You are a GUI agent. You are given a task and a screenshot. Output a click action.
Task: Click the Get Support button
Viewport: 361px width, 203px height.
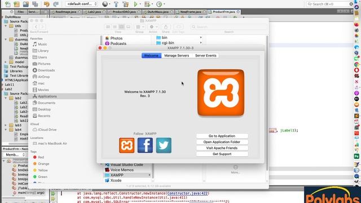click(x=222, y=154)
